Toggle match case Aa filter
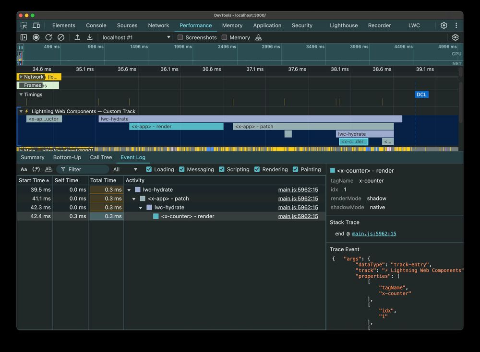The image size is (480, 352). [x=24, y=169]
